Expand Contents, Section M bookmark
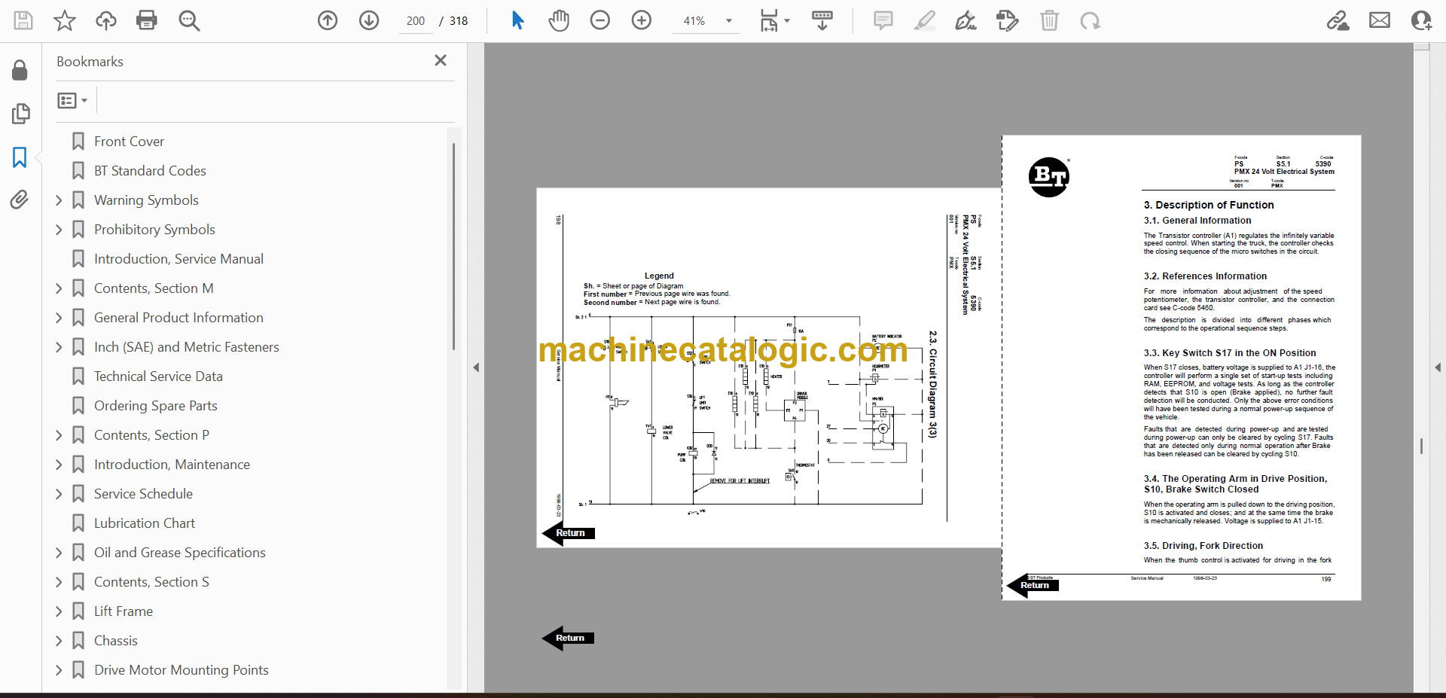 [59, 288]
